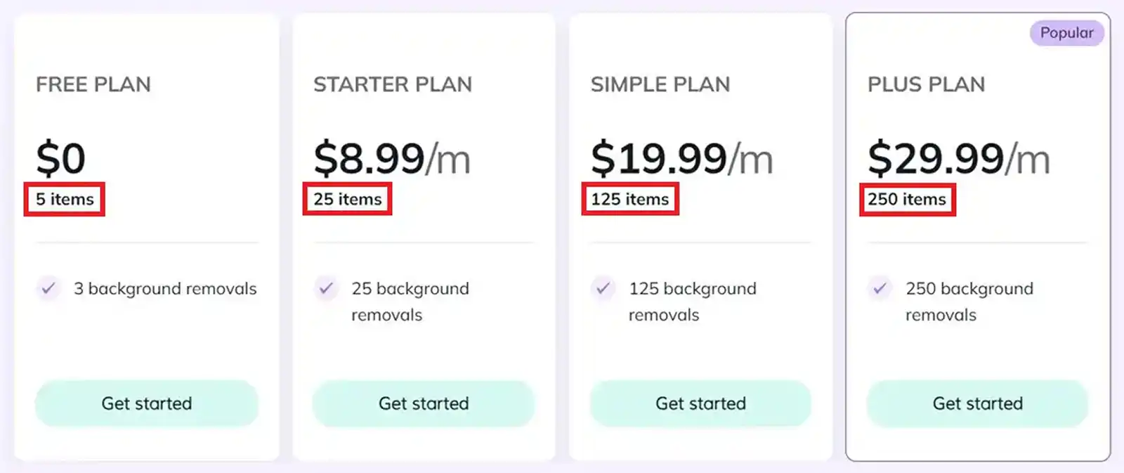Click the checkmark beside 125 background removals
This screenshot has height=473, width=1124.
(602, 289)
